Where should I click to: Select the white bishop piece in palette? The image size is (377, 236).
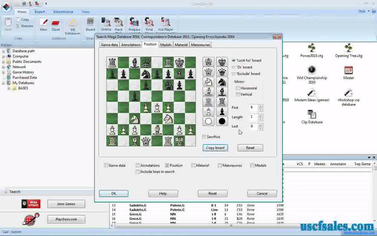(x=208, y=91)
